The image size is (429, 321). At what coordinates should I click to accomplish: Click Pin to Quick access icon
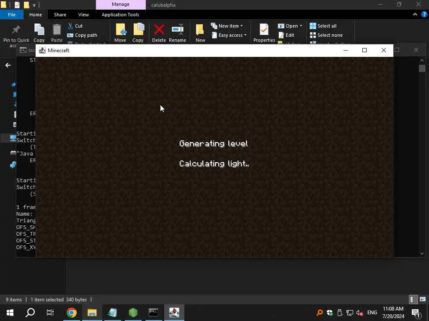16,30
